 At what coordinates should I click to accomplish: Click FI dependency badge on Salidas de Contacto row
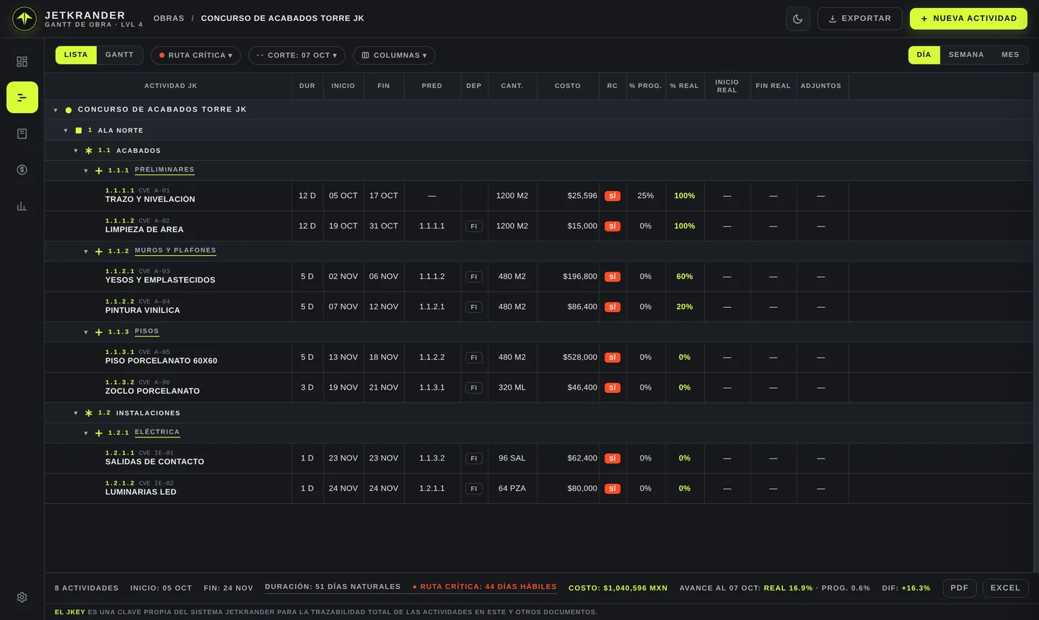pyautogui.click(x=474, y=459)
